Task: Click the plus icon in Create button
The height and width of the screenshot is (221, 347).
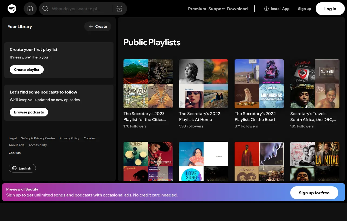Action: (x=91, y=26)
